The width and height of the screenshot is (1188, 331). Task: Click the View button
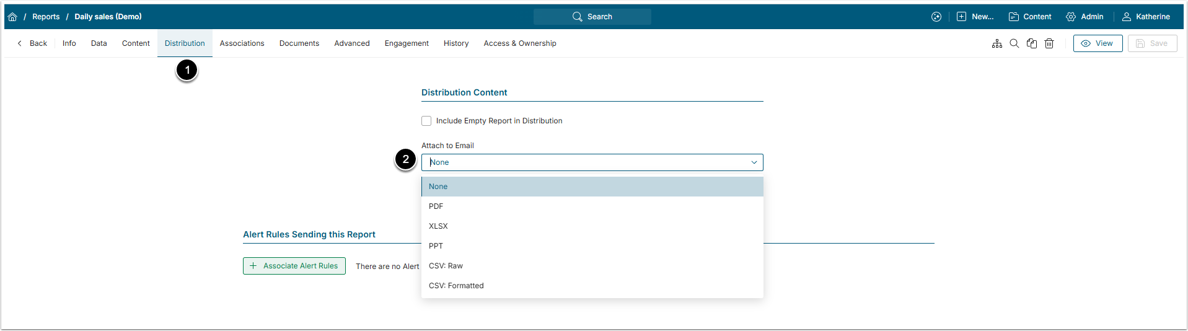1097,43
